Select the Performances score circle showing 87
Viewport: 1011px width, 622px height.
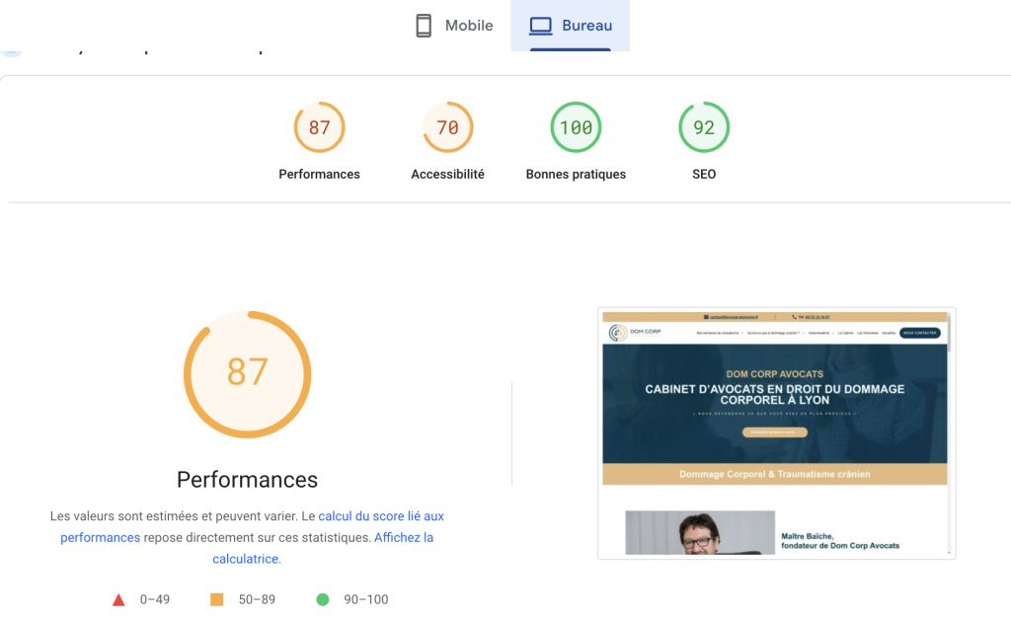click(319, 127)
